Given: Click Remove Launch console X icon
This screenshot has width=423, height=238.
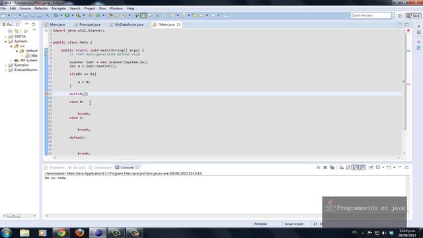Looking at the screenshot, I should click(x=325, y=167).
